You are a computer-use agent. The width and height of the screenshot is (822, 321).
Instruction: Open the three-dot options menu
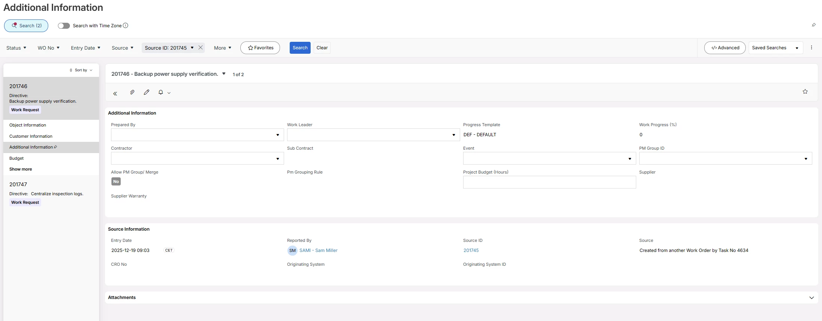pyautogui.click(x=812, y=48)
